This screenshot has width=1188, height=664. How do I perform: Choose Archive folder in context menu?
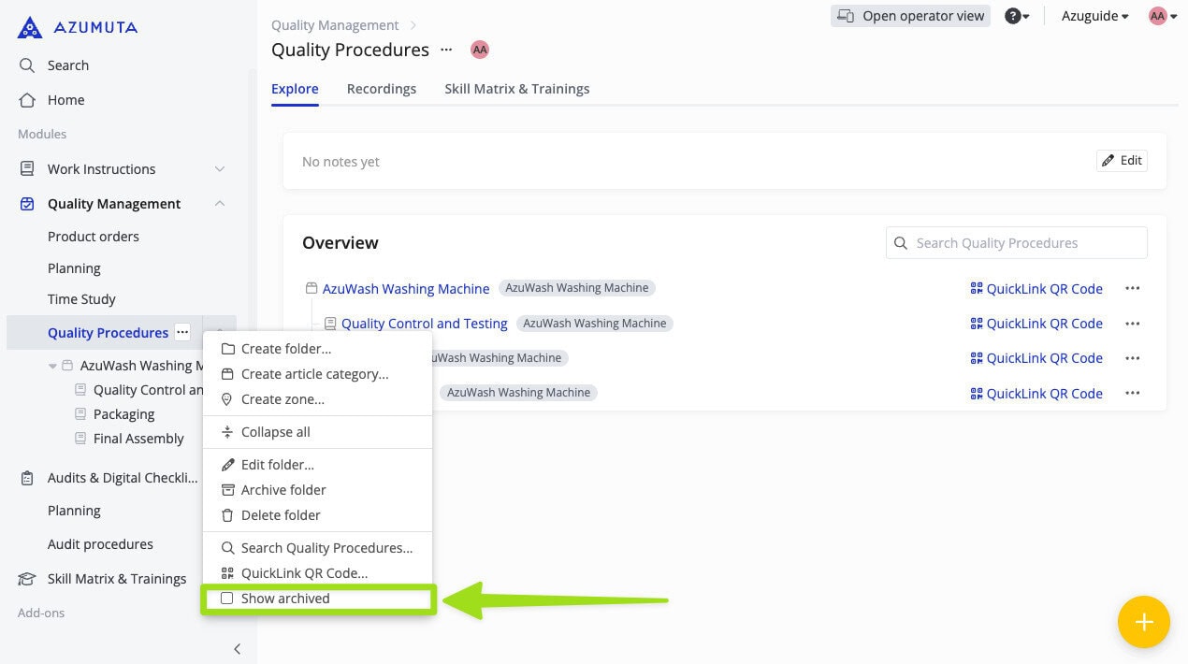pyautogui.click(x=283, y=490)
